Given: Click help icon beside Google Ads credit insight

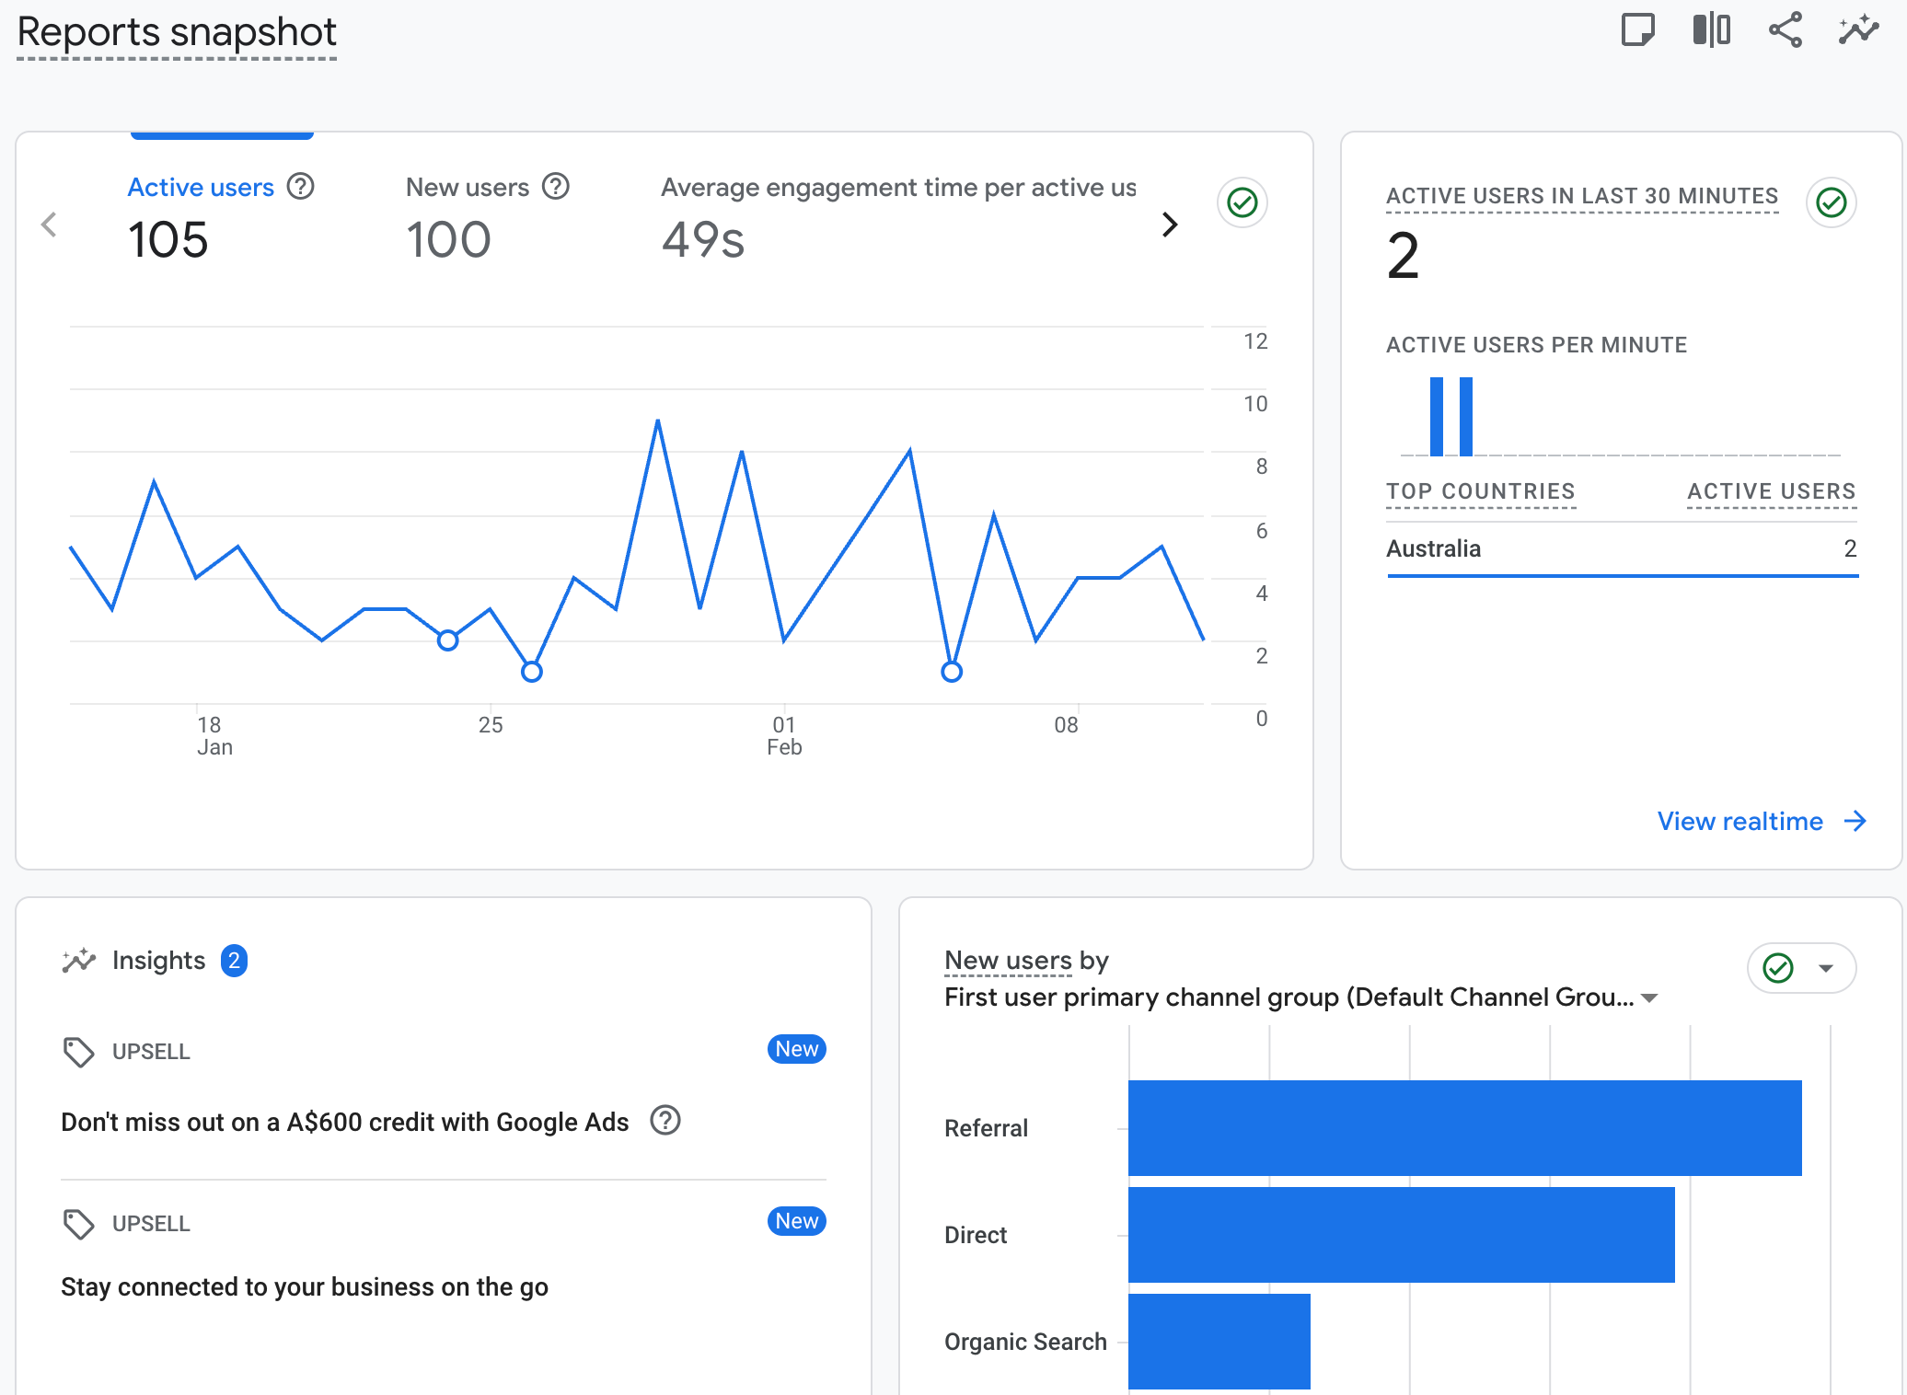Looking at the screenshot, I should [665, 1121].
